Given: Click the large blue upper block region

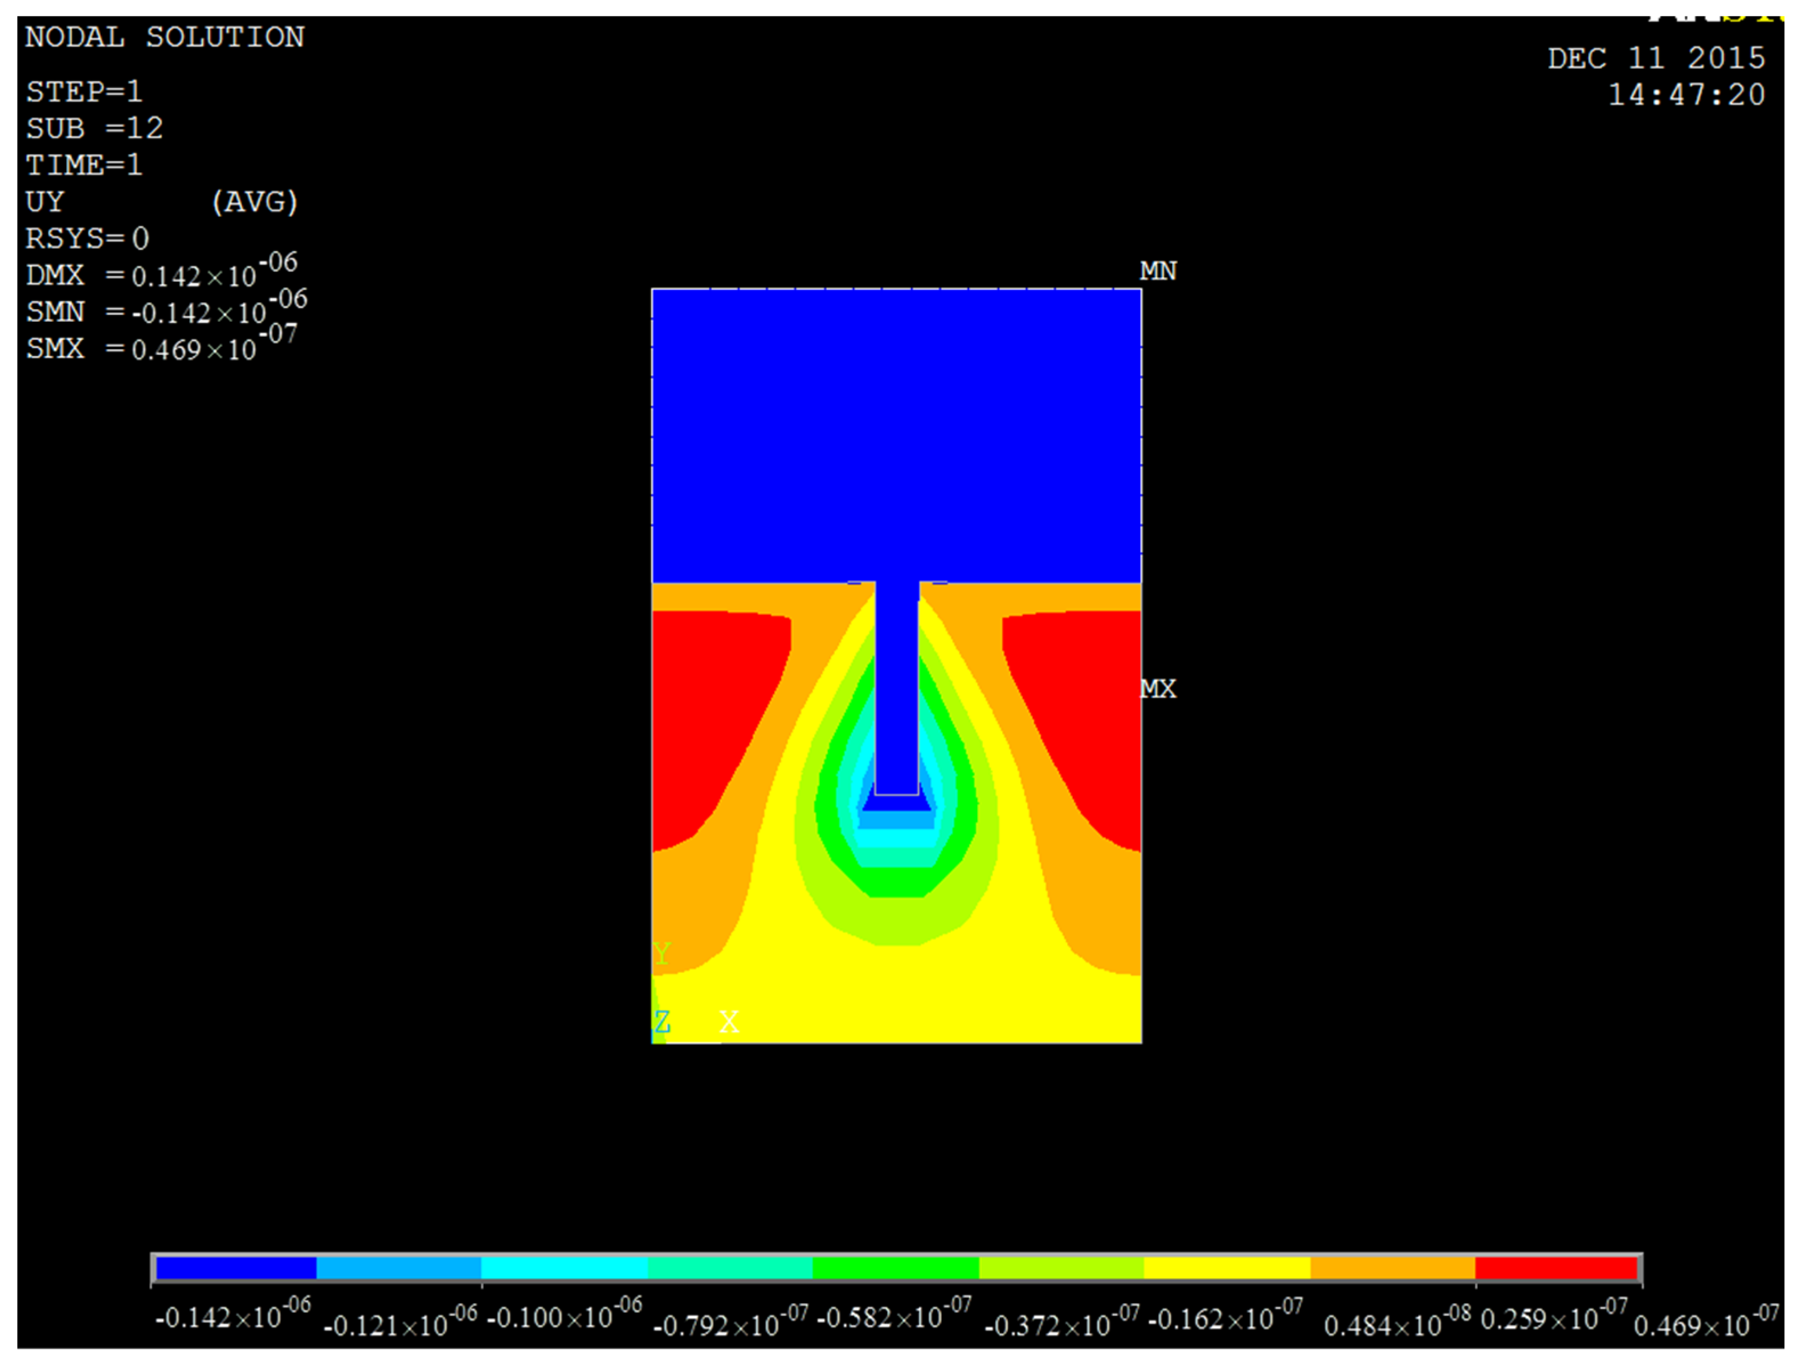Looking at the screenshot, I should pos(896,435).
